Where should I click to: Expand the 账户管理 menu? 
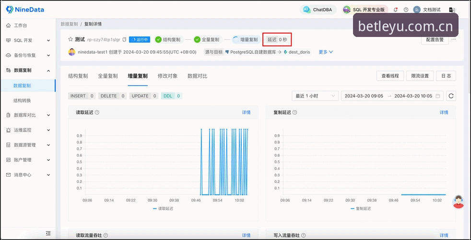tap(28, 160)
